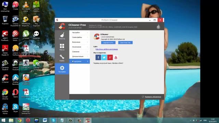219x123 pixels.
Task: Click the YouTube social icon
Action: click(x=116, y=57)
